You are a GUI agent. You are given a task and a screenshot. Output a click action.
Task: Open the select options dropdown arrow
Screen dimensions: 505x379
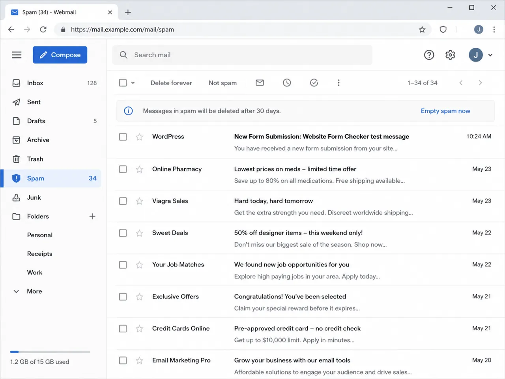coord(133,83)
